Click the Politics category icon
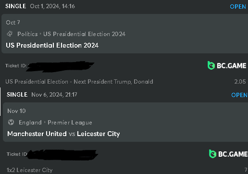Screen dimensions: 248x174 (x=10, y=34)
